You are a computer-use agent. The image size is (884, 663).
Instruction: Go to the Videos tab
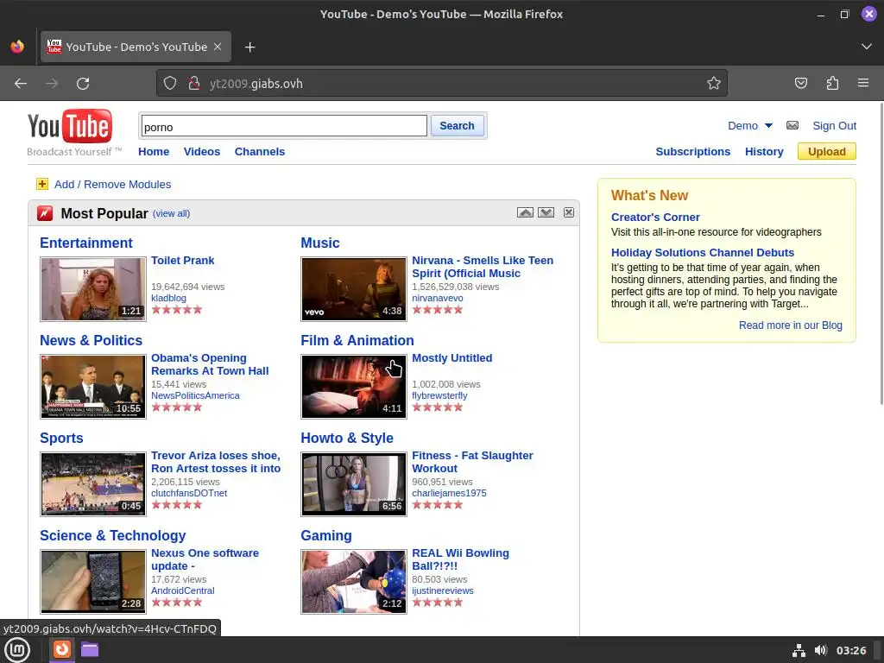[x=202, y=152]
